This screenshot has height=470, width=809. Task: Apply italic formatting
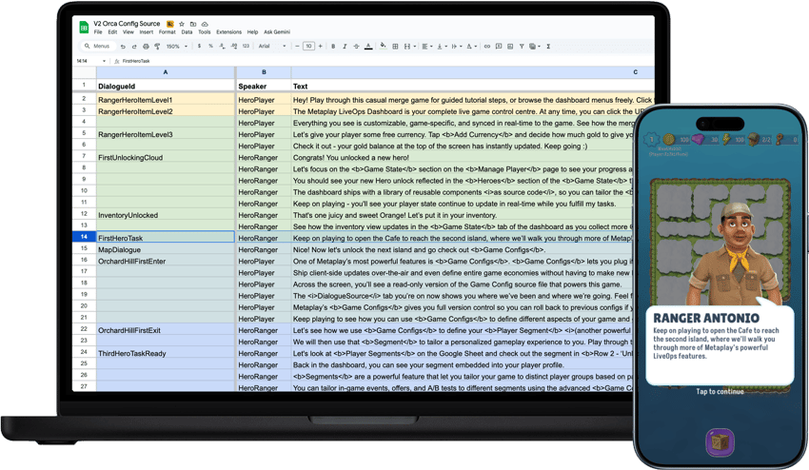click(345, 46)
